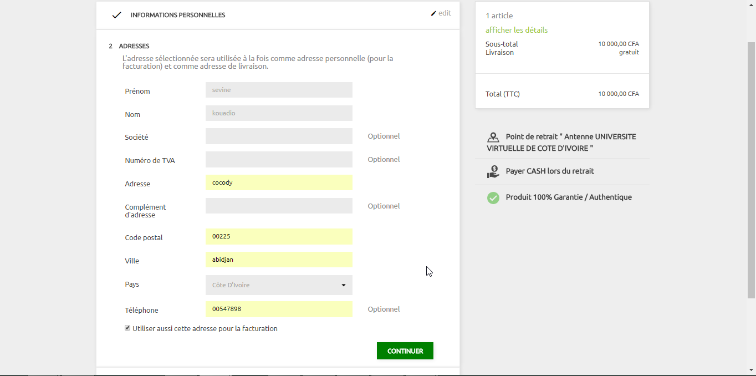Click the pencil edit icon
Viewport: 756px width, 376px height.
click(433, 13)
